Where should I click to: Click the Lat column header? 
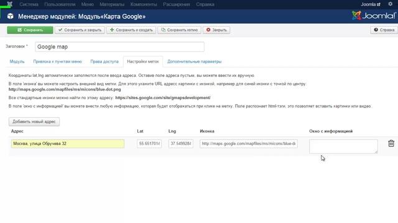coord(140,131)
